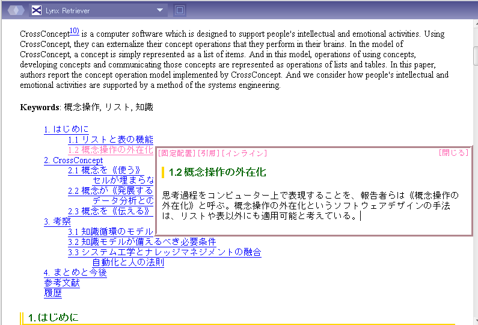478x325 pixels.
Task: Open contents link 3.2 知識モデルが備えるべき必要条件
Action: (x=142, y=242)
